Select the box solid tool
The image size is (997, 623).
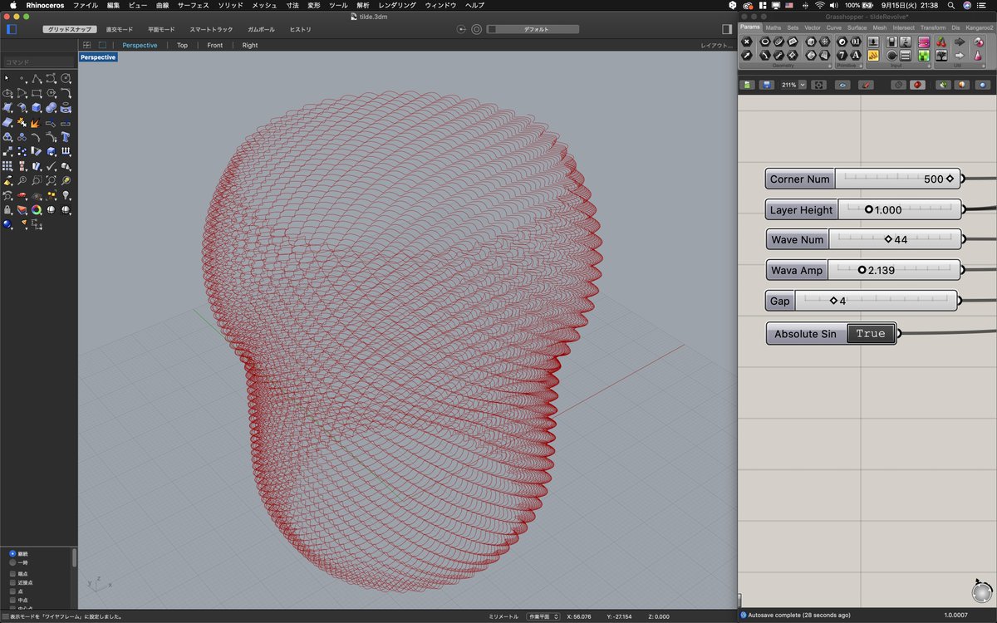37,107
